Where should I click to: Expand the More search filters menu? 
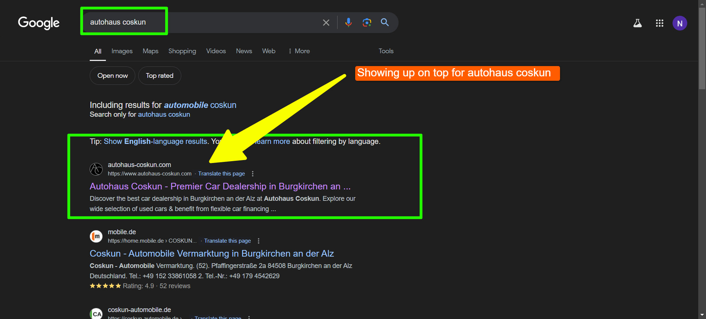(299, 51)
